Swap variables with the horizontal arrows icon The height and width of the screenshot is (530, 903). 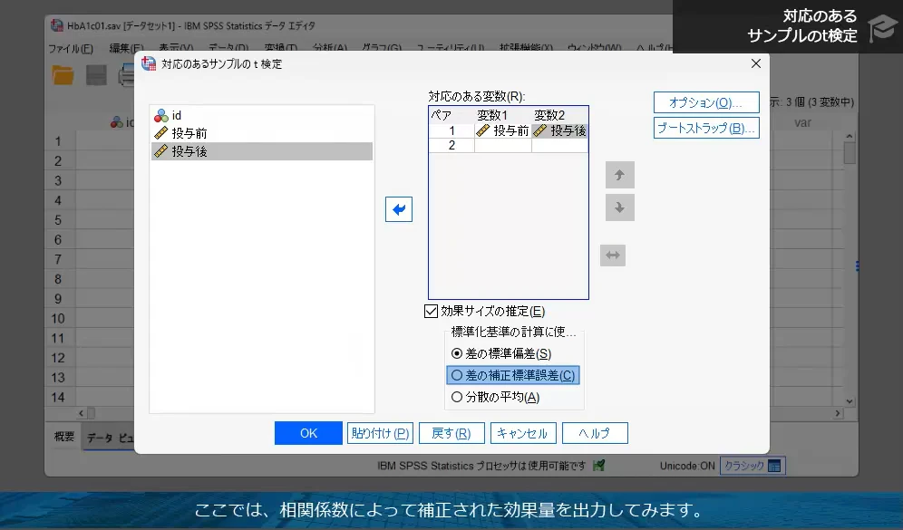[613, 255]
